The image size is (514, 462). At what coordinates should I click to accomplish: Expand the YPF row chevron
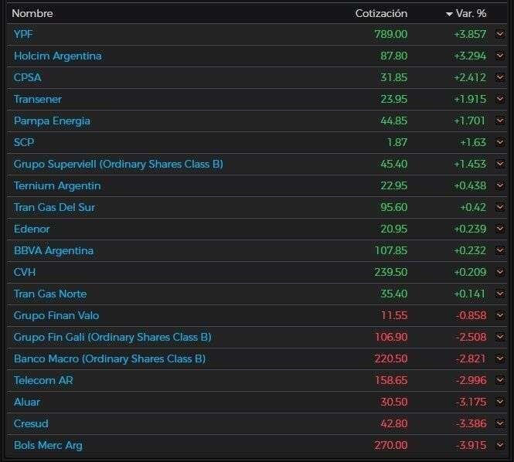pos(500,34)
